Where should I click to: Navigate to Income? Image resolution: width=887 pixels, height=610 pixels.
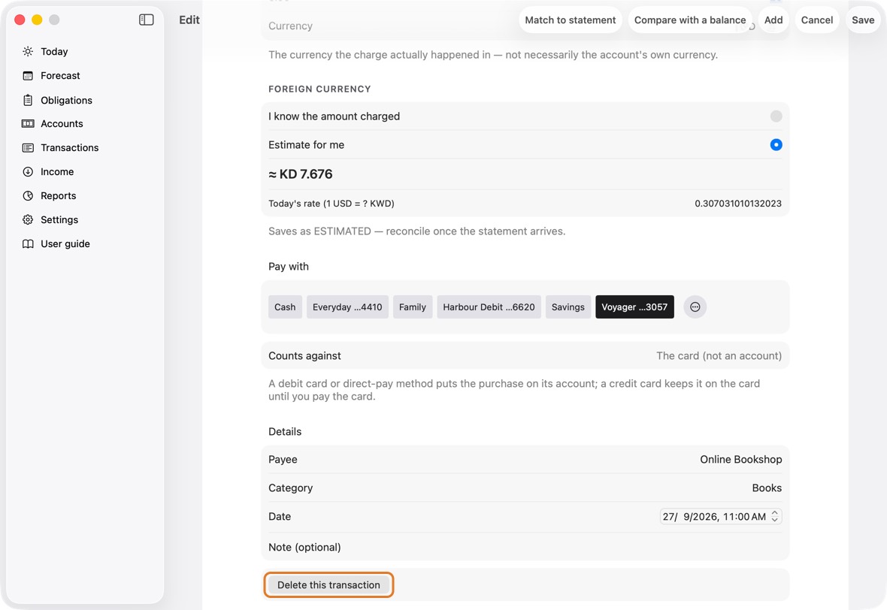point(57,172)
